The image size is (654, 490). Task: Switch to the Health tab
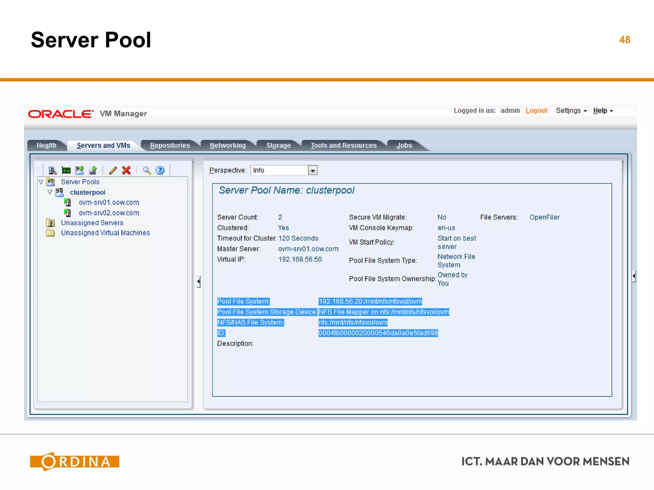click(46, 145)
